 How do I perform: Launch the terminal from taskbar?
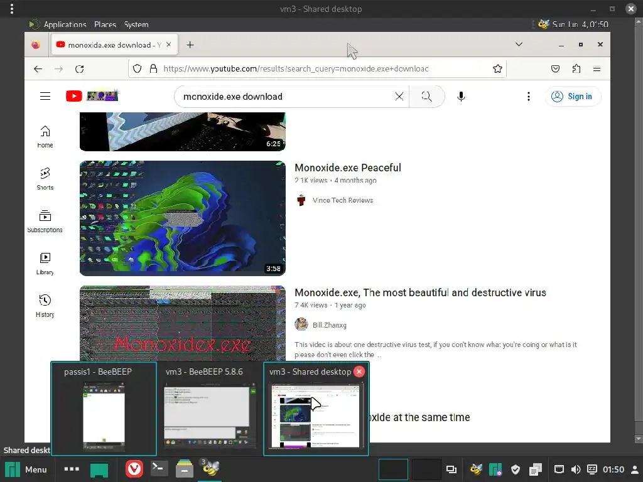[x=159, y=468]
